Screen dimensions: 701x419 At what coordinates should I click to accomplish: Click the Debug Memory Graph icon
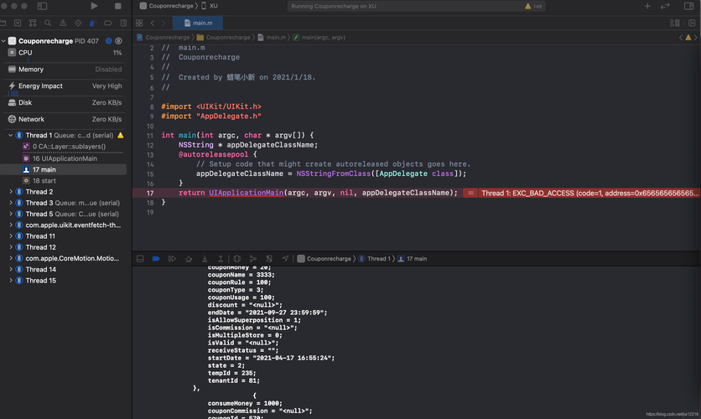pyautogui.click(x=253, y=259)
